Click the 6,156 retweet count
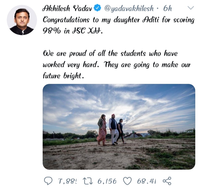Screen dimensions: 202x192 coord(107,181)
